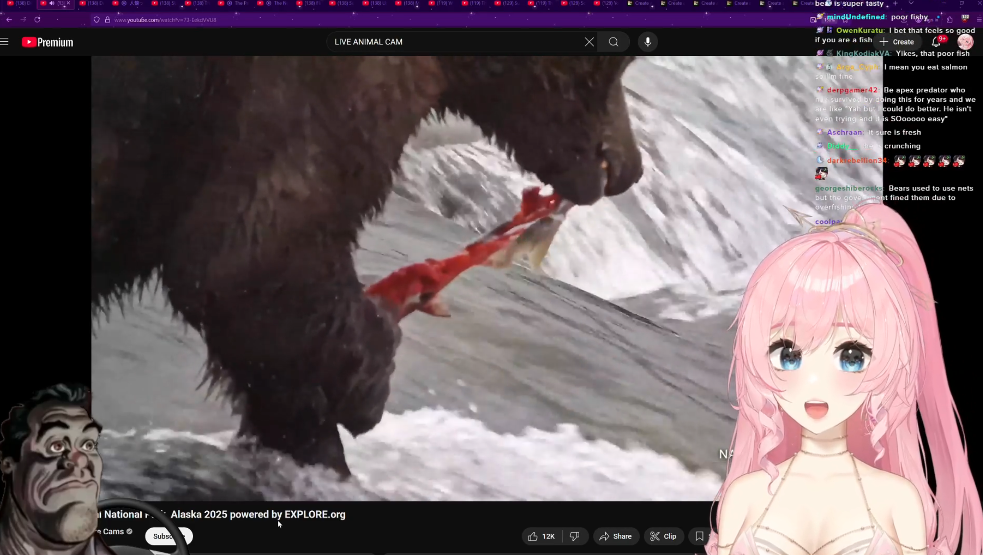Click chat username OwenKuratu
Screen dimensions: 983x555
860,30
